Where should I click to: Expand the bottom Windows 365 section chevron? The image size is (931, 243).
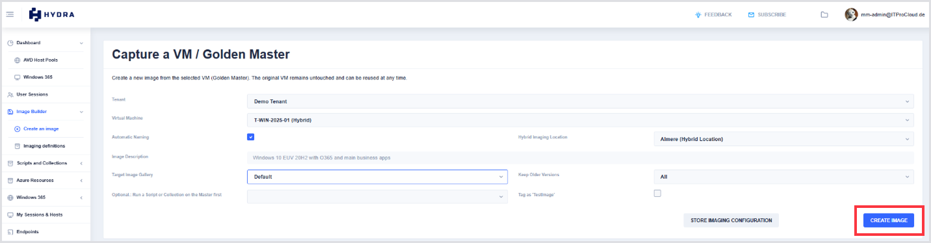tap(81, 198)
